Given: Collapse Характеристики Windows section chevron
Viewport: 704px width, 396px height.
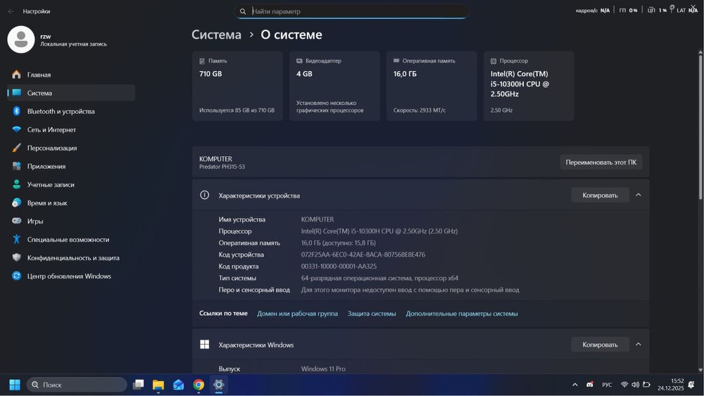Looking at the screenshot, I should (638, 345).
